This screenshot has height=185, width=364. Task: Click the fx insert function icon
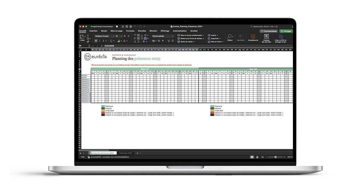102,46
